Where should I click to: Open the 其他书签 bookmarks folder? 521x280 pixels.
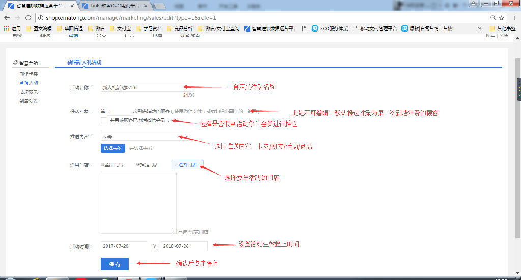click(x=503, y=29)
